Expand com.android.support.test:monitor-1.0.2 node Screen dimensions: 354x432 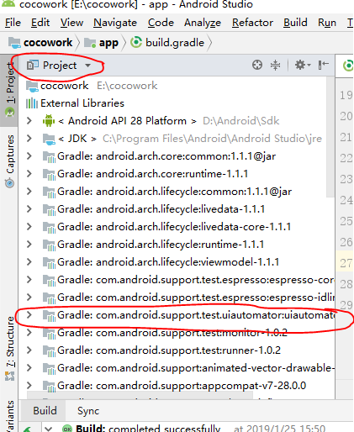29,333
